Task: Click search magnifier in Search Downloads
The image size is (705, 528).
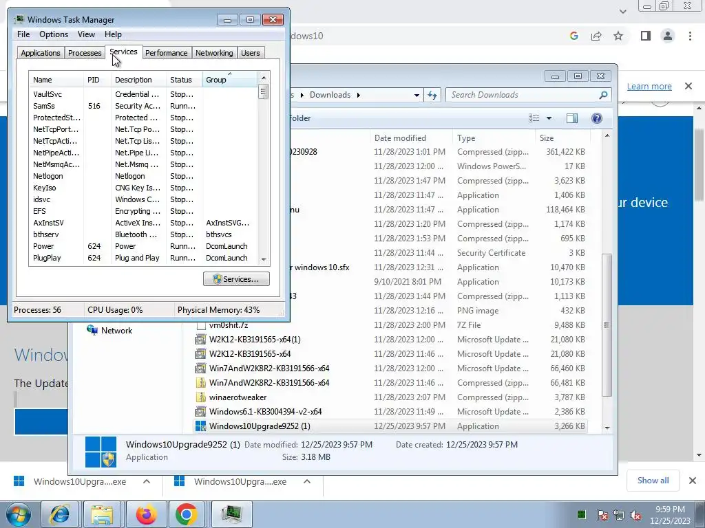Action: click(603, 95)
